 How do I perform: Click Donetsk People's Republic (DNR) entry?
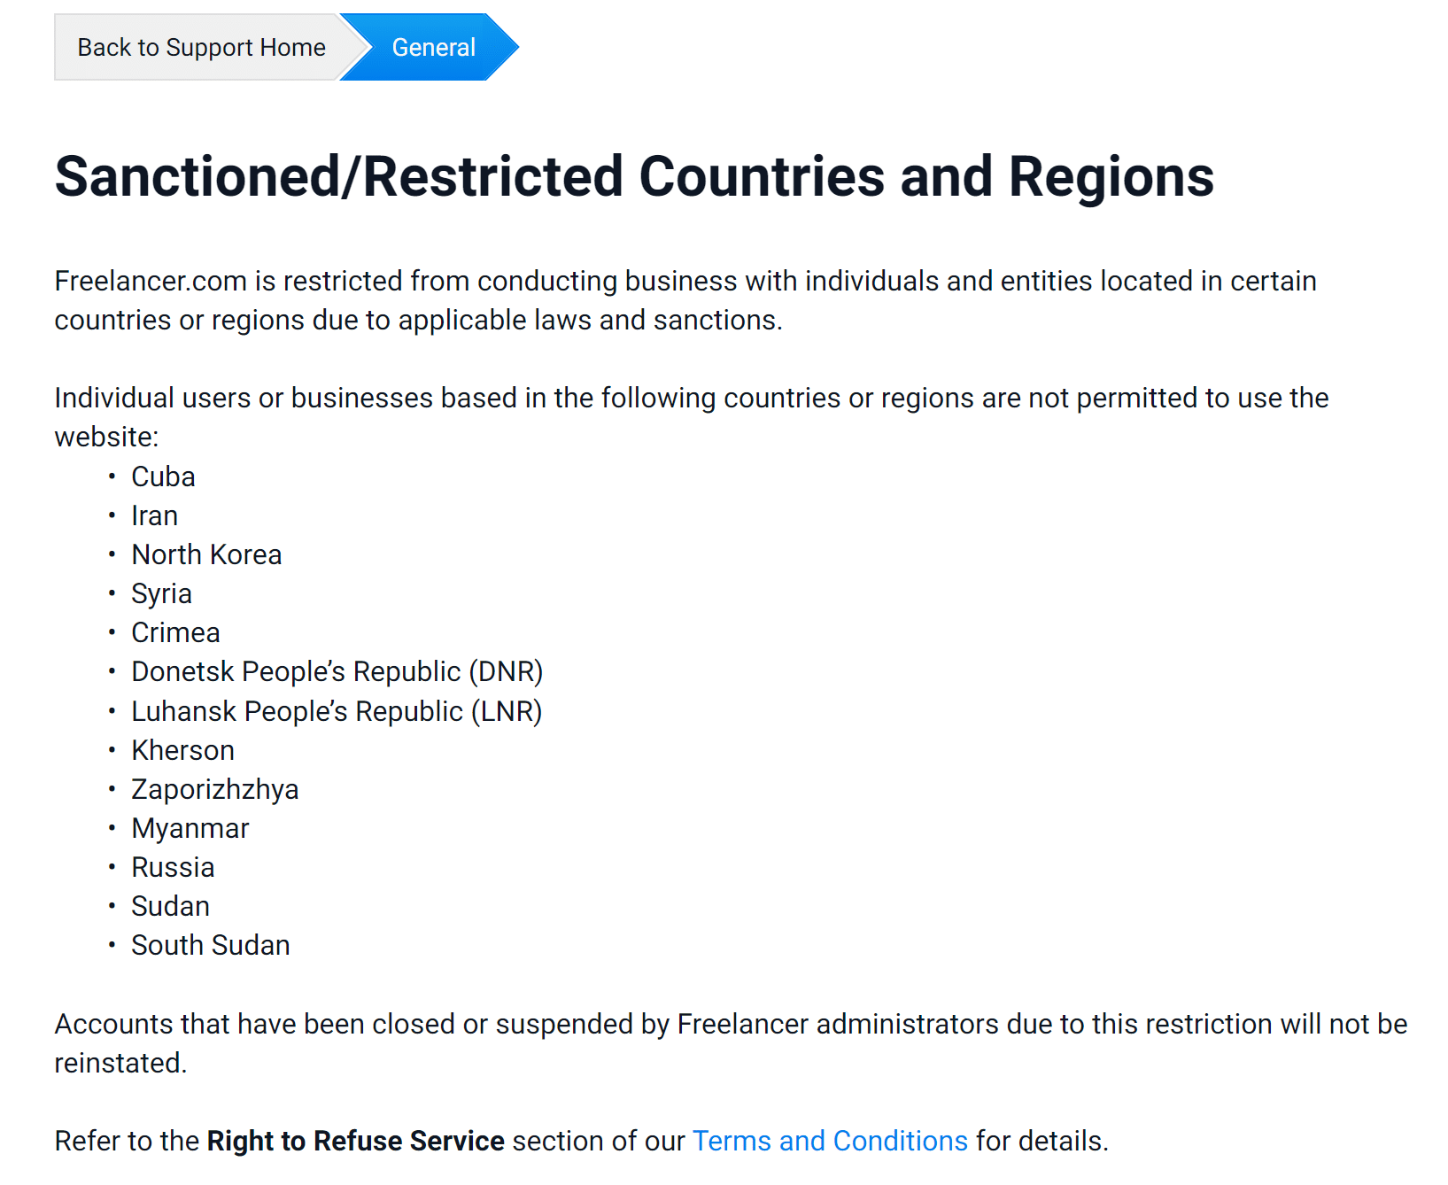pos(337,671)
